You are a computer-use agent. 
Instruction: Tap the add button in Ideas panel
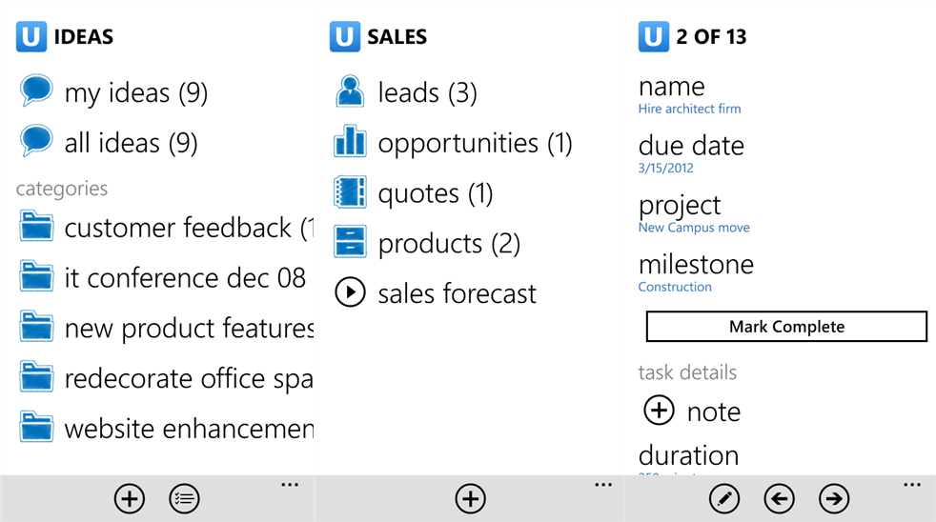(x=130, y=498)
